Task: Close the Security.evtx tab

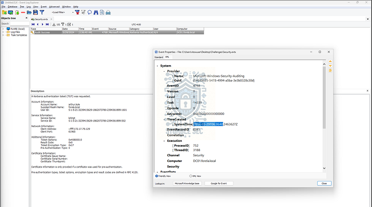Action: (x=51, y=19)
